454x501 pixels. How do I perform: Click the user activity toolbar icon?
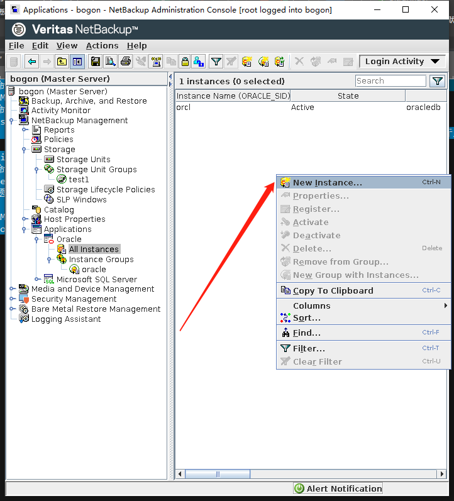[x=199, y=62]
